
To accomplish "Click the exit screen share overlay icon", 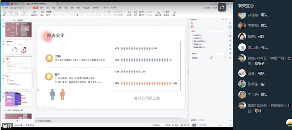I will pos(222,8).
